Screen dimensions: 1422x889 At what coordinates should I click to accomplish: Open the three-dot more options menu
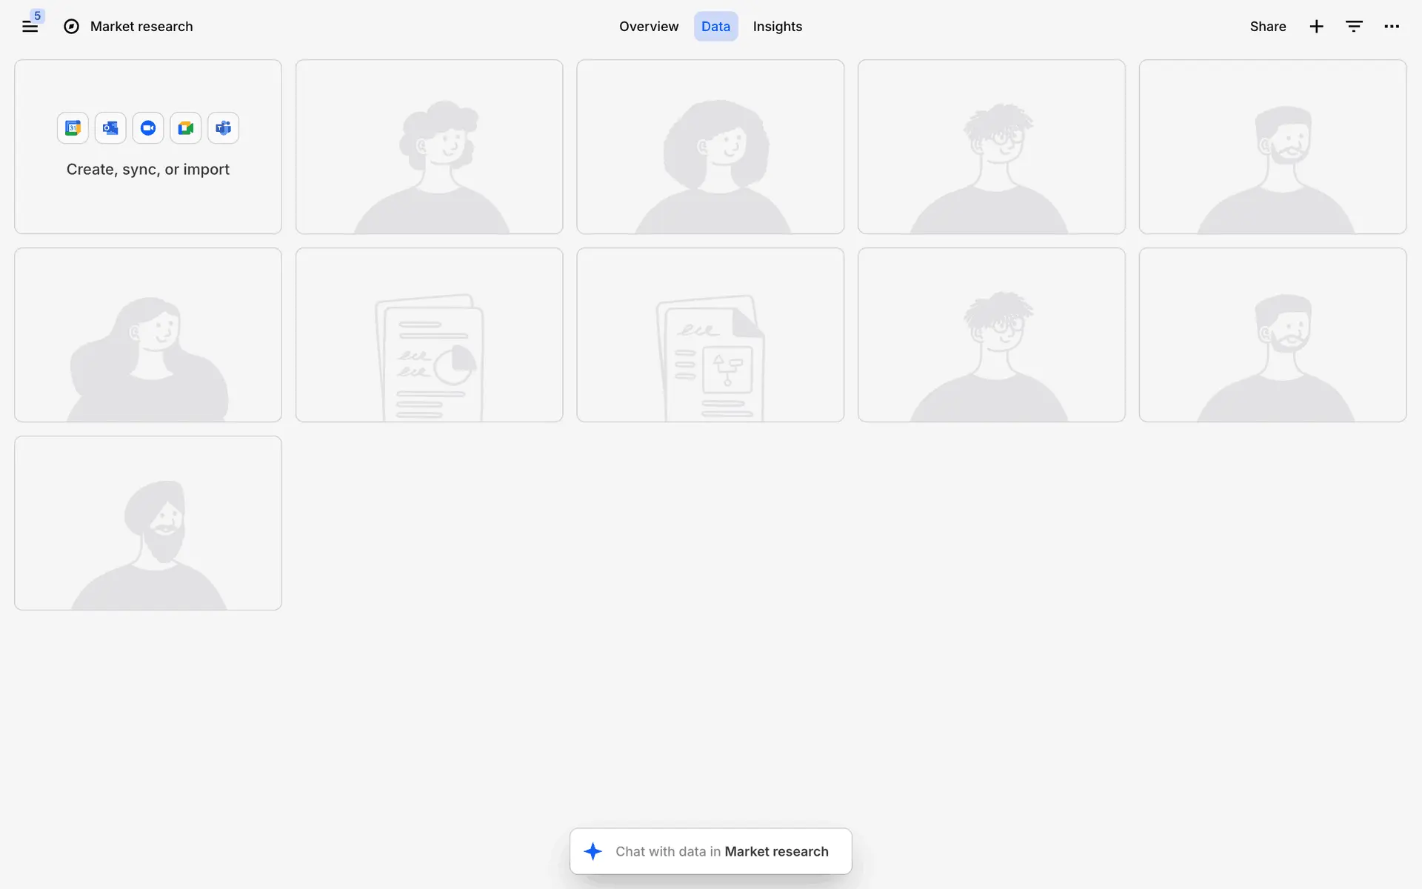(1392, 27)
